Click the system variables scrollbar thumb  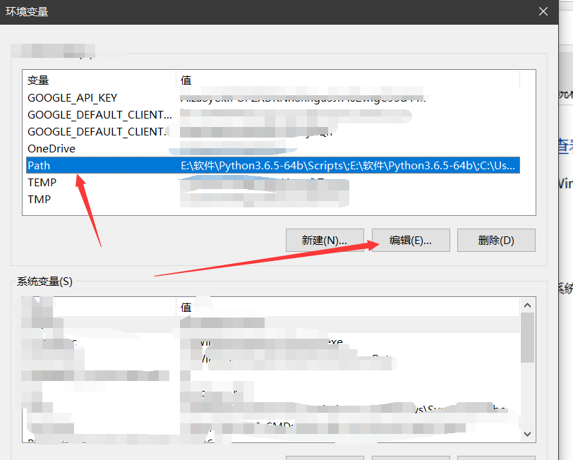pos(527,338)
